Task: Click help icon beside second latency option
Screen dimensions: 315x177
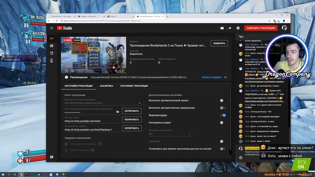Action: 93,150
